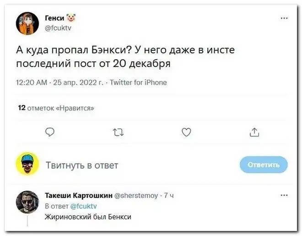Open the Генси display name link
302x236 pixels.
point(55,18)
